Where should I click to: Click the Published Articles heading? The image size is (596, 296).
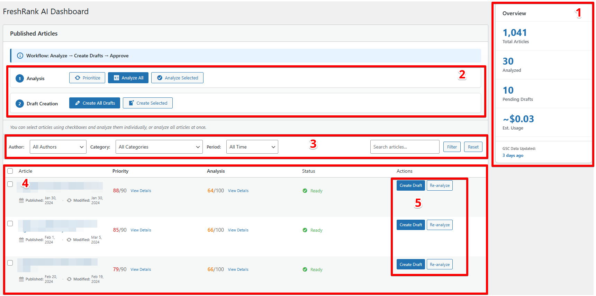pyautogui.click(x=34, y=34)
